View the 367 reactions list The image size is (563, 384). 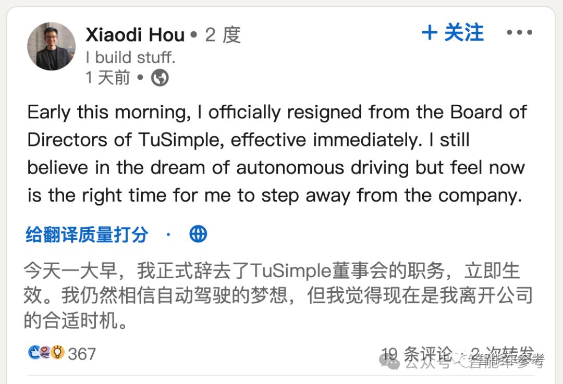(82, 354)
